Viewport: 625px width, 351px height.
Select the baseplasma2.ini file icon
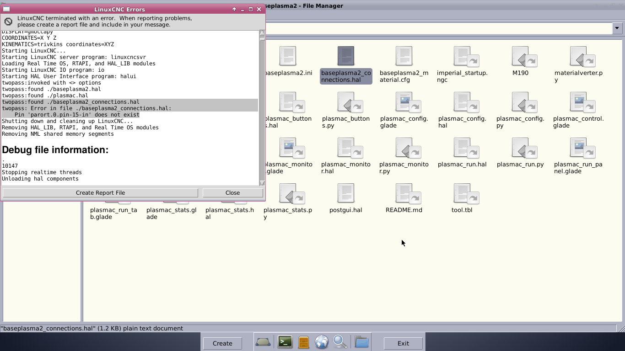pyautogui.click(x=287, y=56)
